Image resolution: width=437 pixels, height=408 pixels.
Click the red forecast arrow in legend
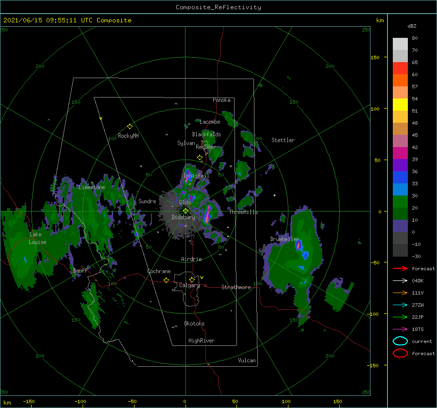coord(400,268)
